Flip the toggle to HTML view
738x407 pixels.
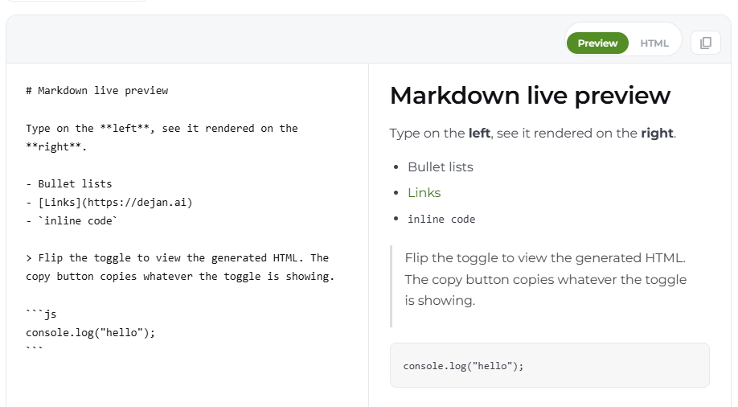point(654,43)
